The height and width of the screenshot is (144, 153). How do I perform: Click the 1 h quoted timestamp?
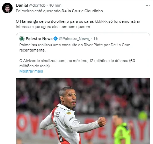96,39
